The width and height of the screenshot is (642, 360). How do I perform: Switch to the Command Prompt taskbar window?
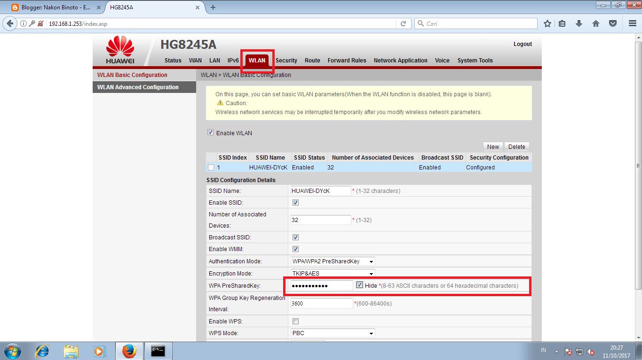pyautogui.click(x=158, y=351)
